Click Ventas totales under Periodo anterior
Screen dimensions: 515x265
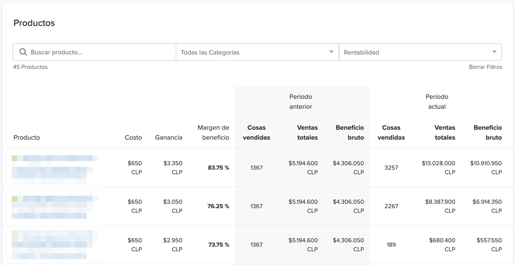click(x=307, y=132)
